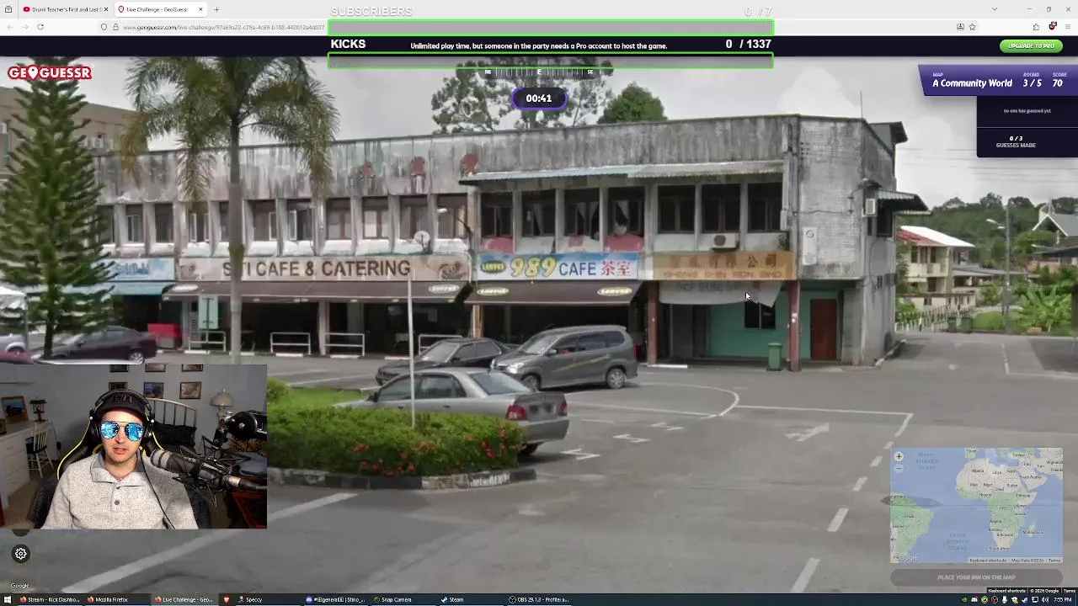Open the browser extensions icon
The width and height of the screenshot is (1078, 606).
pyautogui.click(x=1036, y=27)
